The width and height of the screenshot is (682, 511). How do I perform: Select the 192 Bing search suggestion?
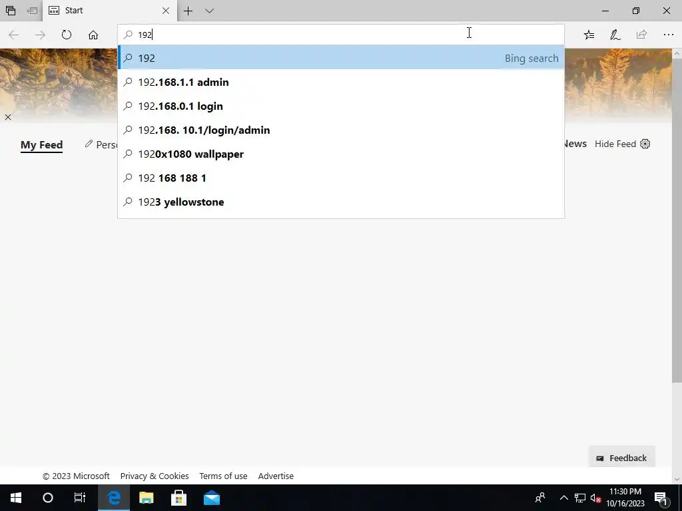point(341,59)
